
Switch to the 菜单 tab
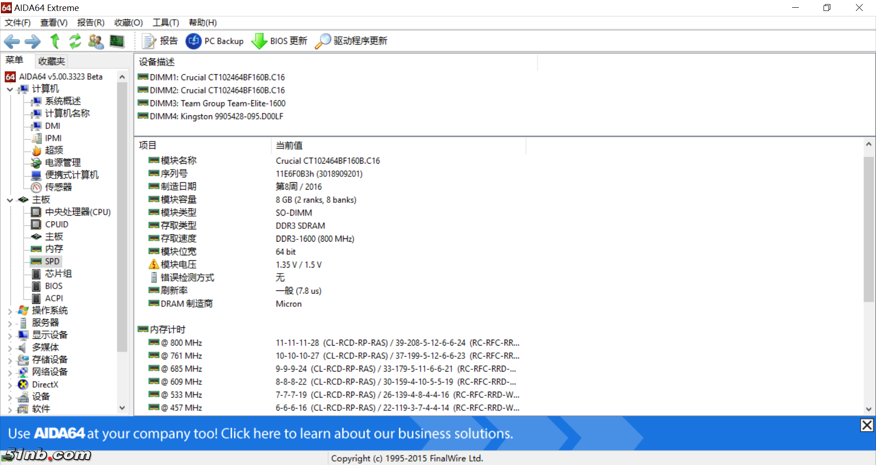(14, 60)
